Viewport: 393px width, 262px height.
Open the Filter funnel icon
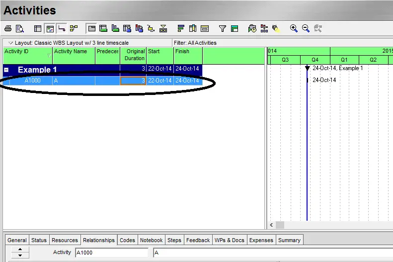point(222,28)
